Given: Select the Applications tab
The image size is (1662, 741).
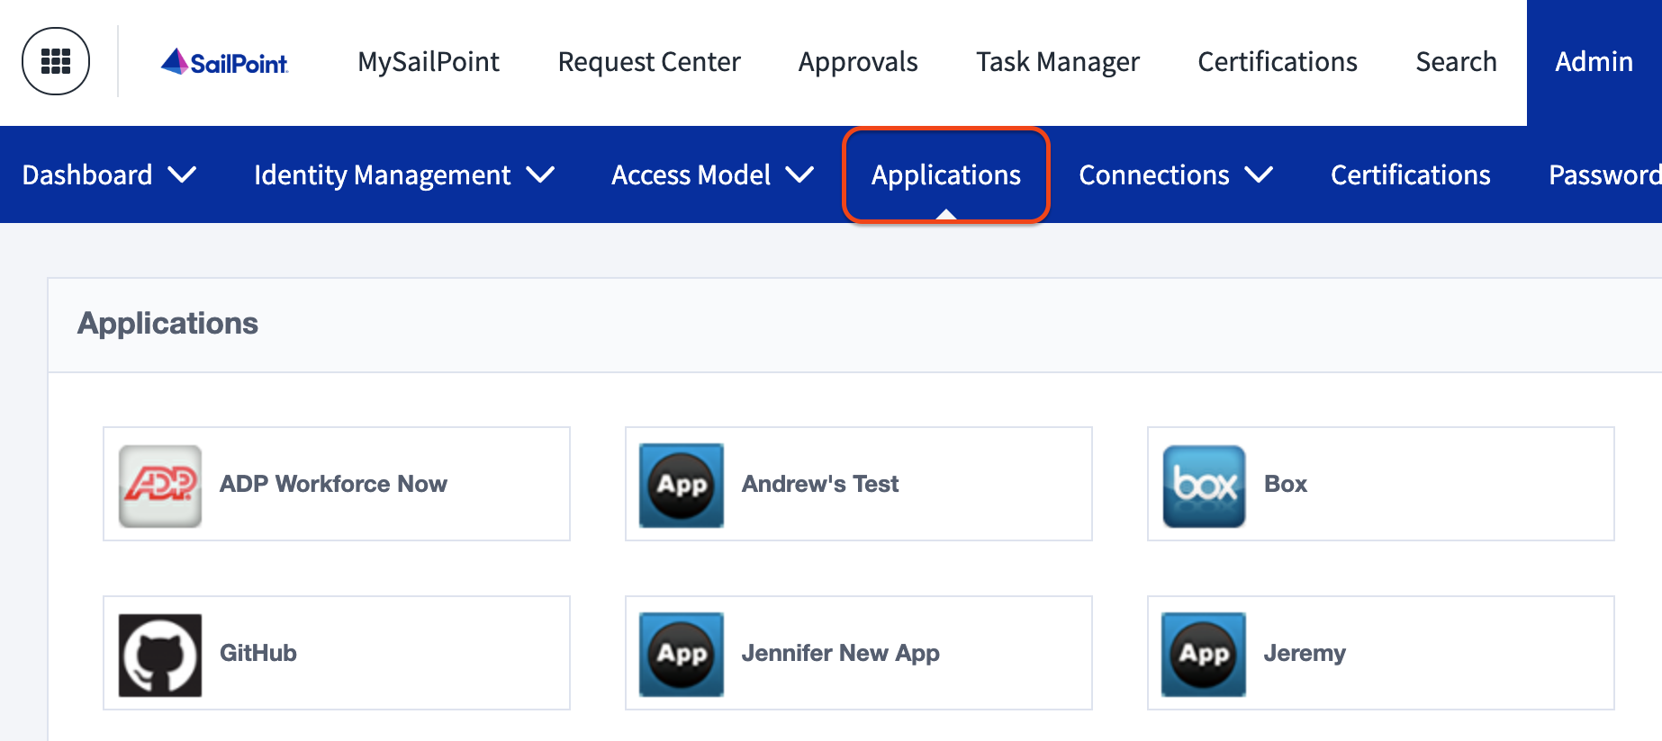Looking at the screenshot, I should [x=945, y=174].
